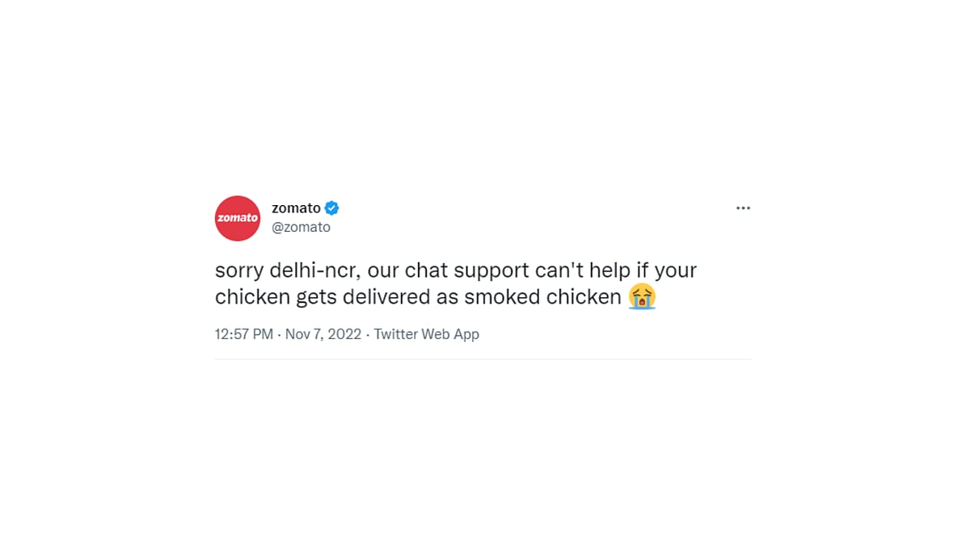Click the Nov 7, 2022 date

(x=323, y=334)
